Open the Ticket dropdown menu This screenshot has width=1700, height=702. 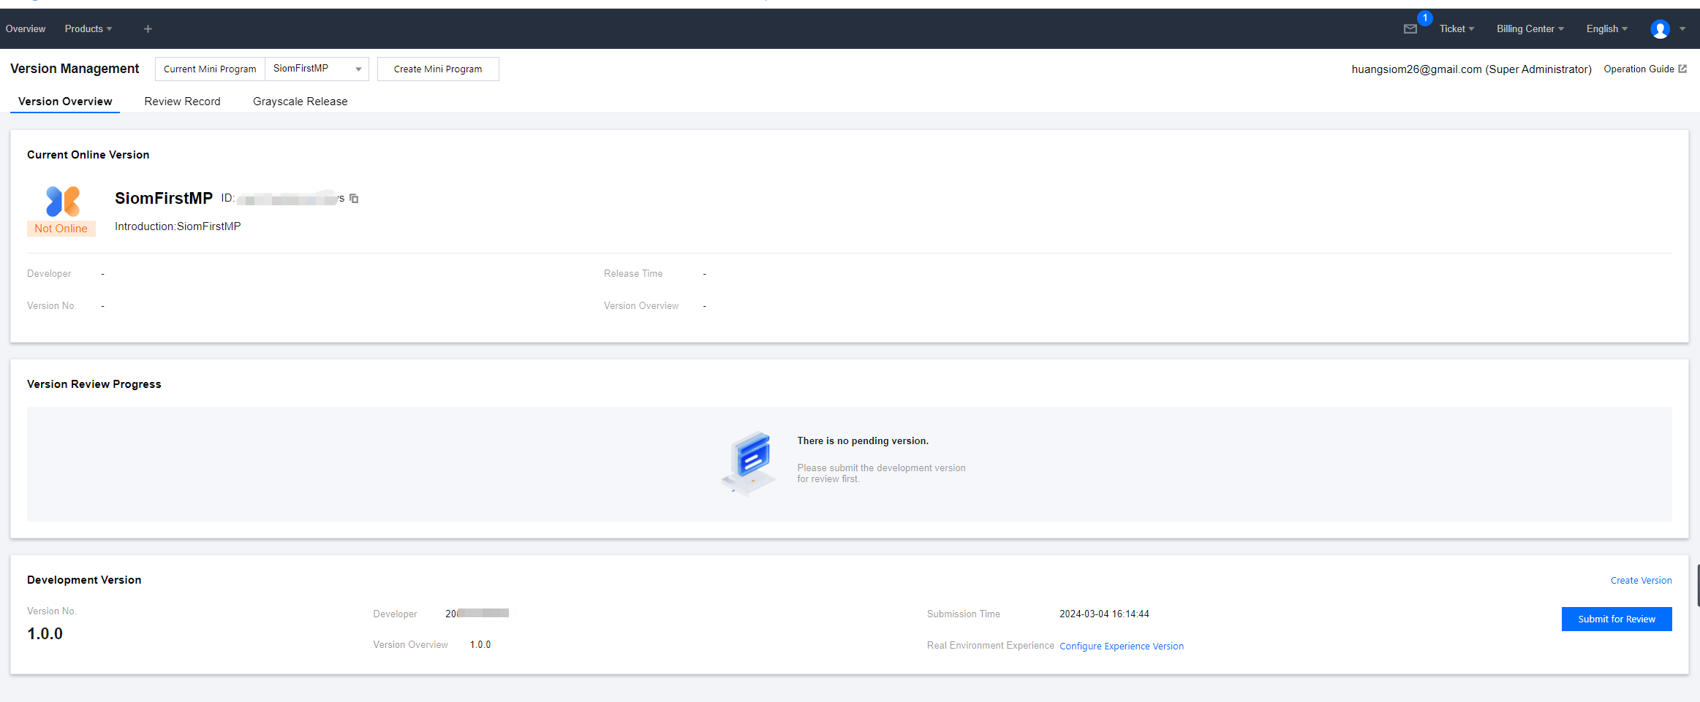click(x=1456, y=28)
